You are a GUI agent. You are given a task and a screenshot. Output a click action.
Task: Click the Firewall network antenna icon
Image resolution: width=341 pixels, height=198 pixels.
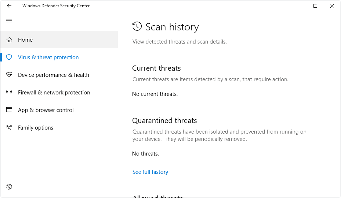click(9, 92)
